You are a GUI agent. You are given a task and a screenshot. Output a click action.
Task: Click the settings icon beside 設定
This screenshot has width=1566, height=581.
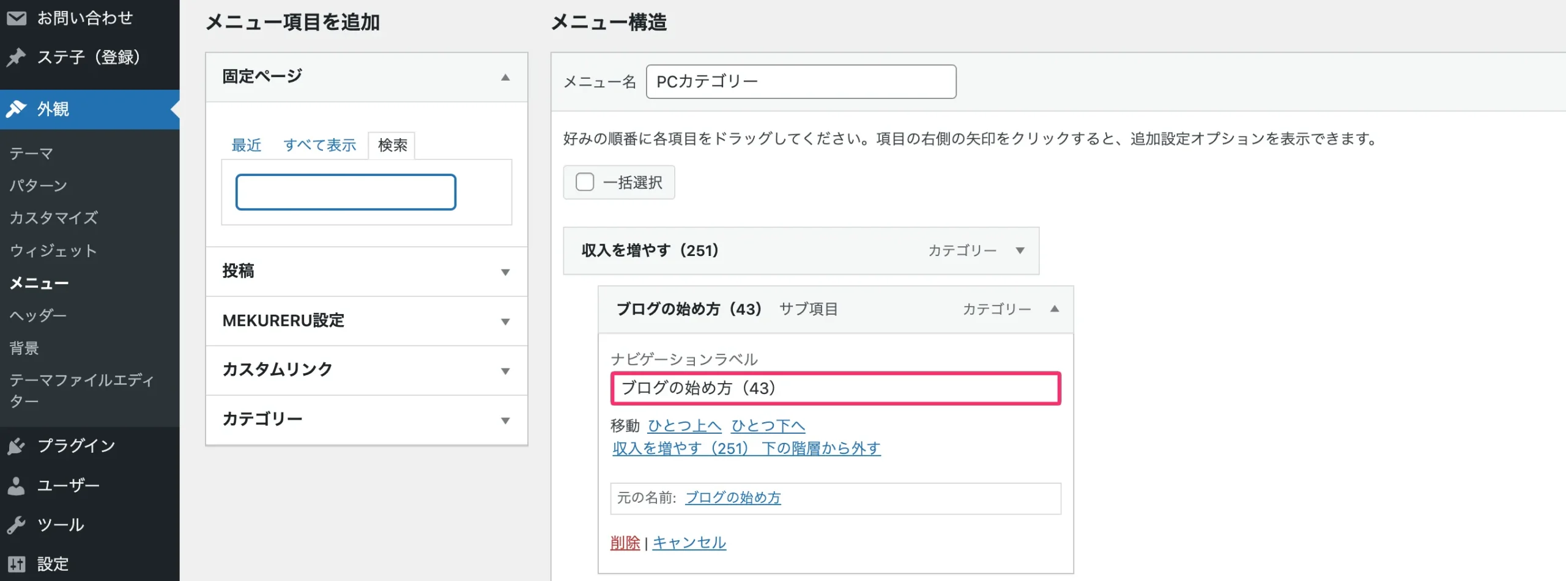[x=17, y=564]
